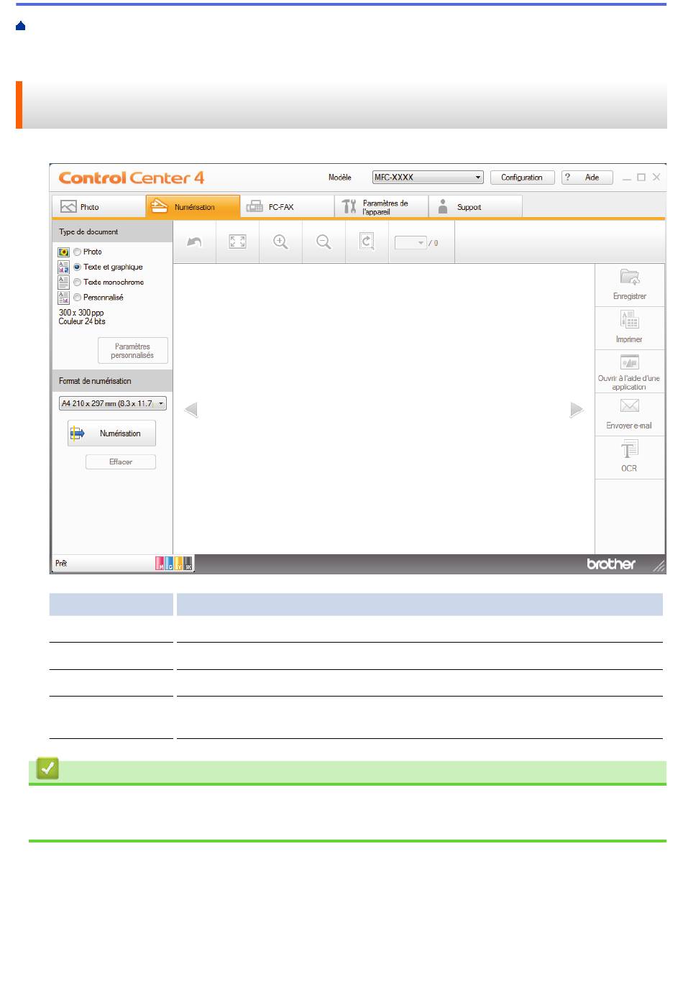The image size is (683, 997).
Task: Open the Paramètres de l'appareil tab
Action: tap(381, 207)
